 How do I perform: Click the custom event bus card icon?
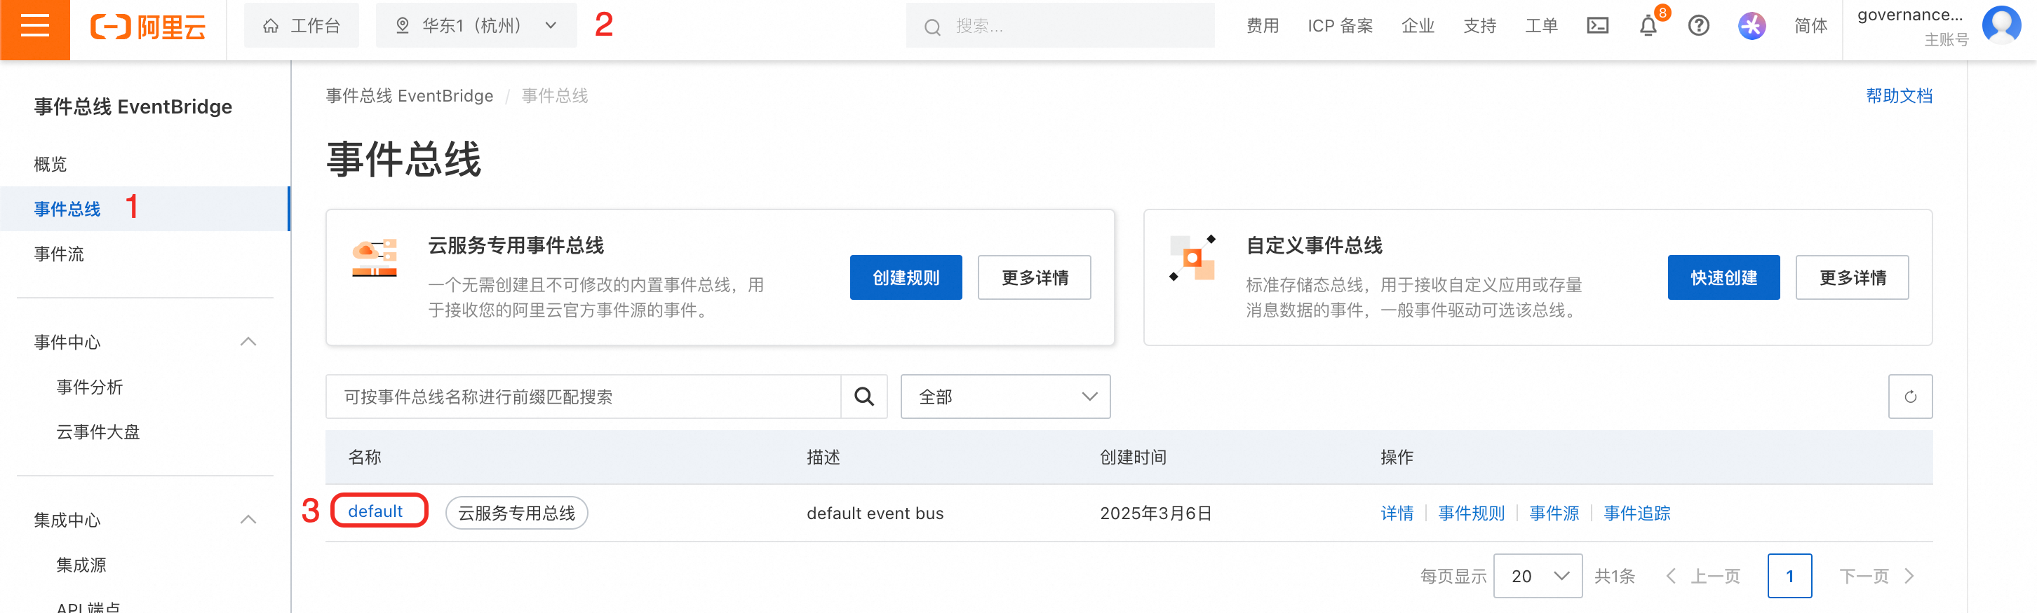pyautogui.click(x=1192, y=258)
